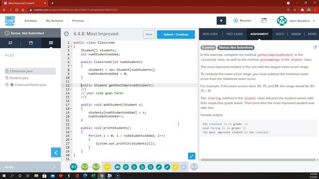The height and width of the screenshot is (179, 319).
Task: Open Sandbox in the top navigation
Action: click(31, 21)
